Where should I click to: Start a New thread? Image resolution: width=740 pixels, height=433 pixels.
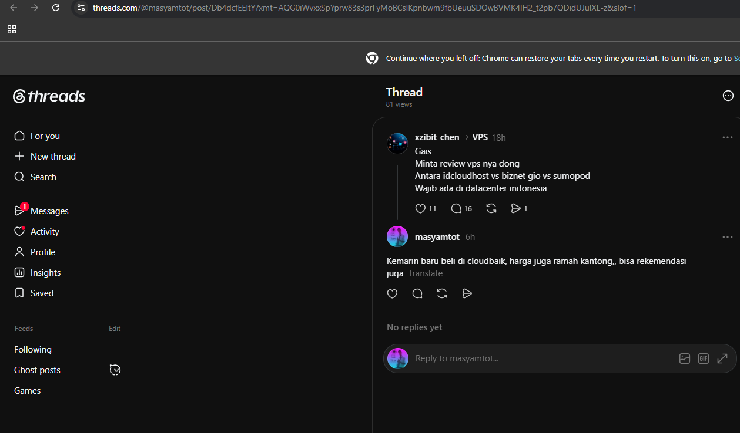[x=45, y=156]
